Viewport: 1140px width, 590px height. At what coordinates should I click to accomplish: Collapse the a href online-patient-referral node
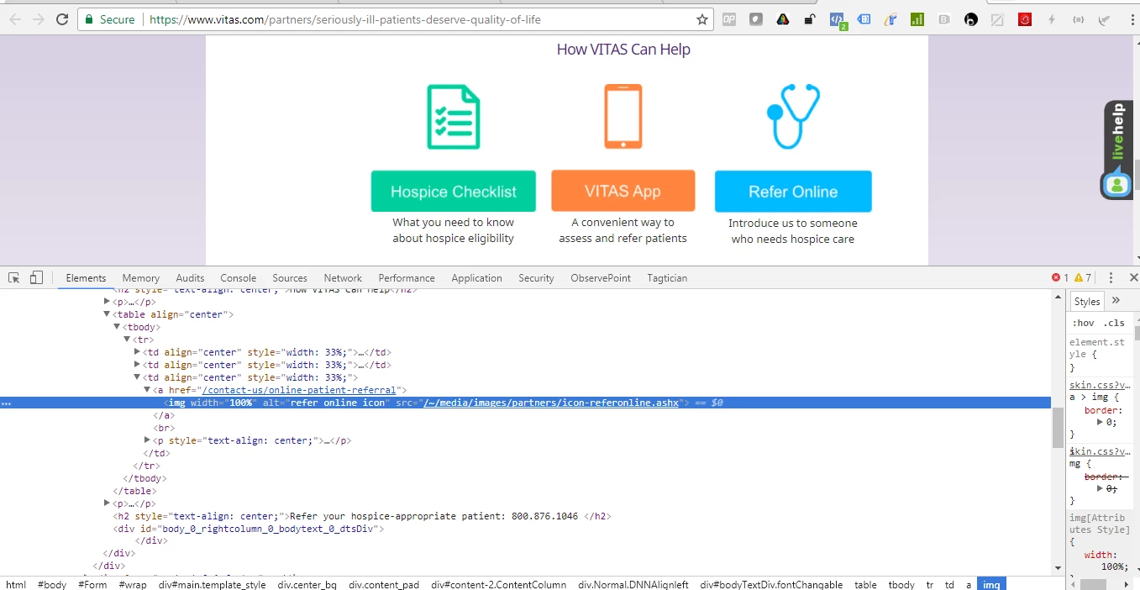pos(147,390)
